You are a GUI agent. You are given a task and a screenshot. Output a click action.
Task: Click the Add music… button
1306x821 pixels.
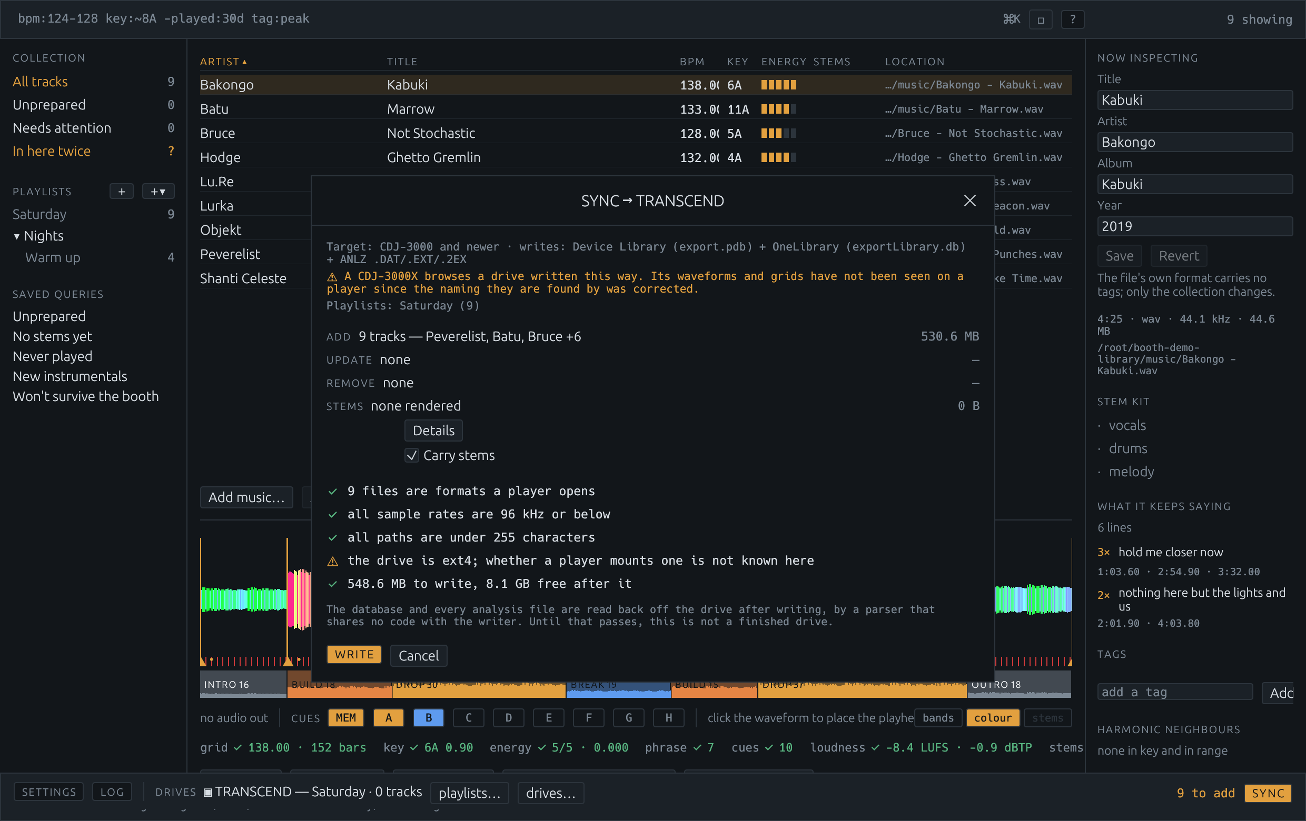[246, 497]
